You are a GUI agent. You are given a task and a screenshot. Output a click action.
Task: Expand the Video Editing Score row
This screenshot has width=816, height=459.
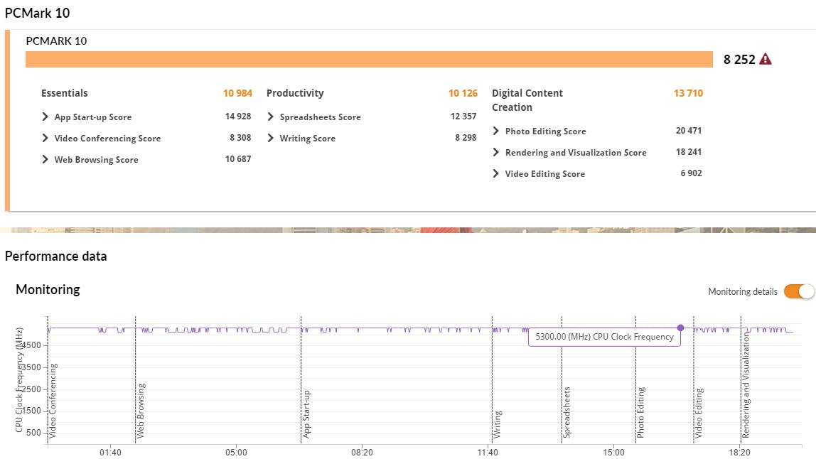click(496, 173)
